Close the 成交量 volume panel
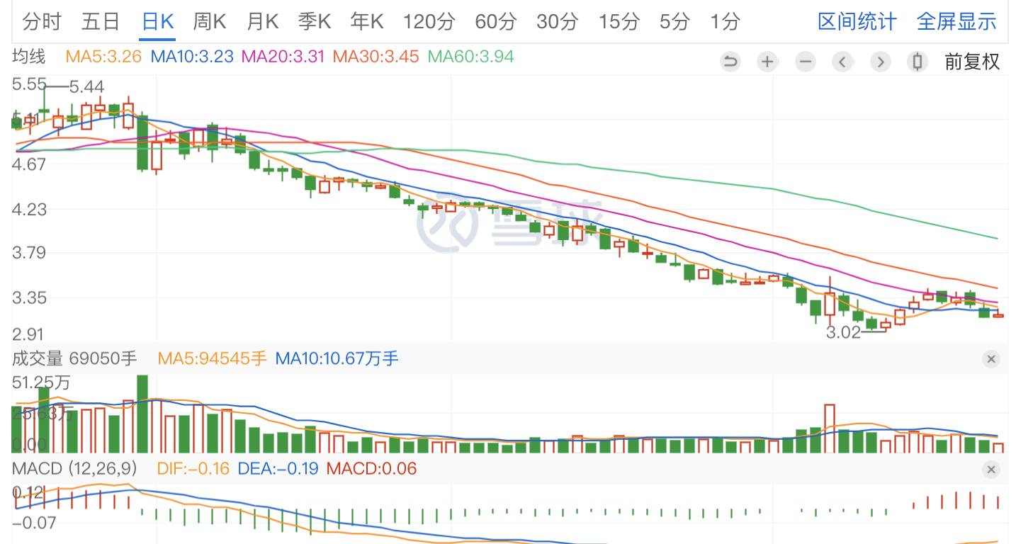The height and width of the screenshot is (544, 1033). [991, 359]
